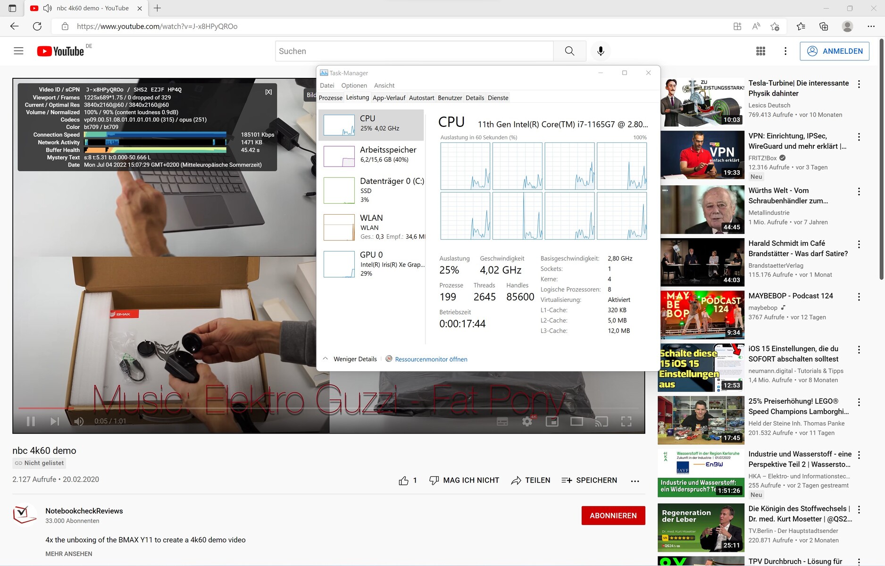Image resolution: width=885 pixels, height=566 pixels.
Task: Open menu for MAYBEBOP Podcast 124
Action: (859, 297)
